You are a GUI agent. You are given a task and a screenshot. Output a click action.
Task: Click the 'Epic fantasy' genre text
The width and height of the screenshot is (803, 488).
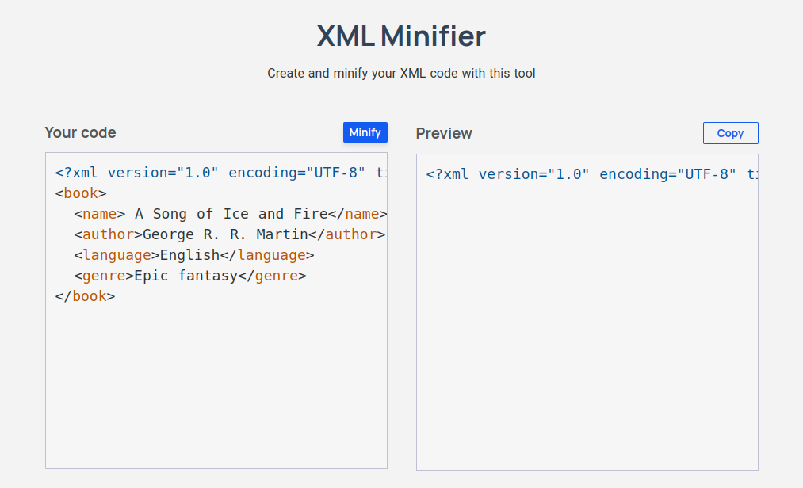[185, 276]
